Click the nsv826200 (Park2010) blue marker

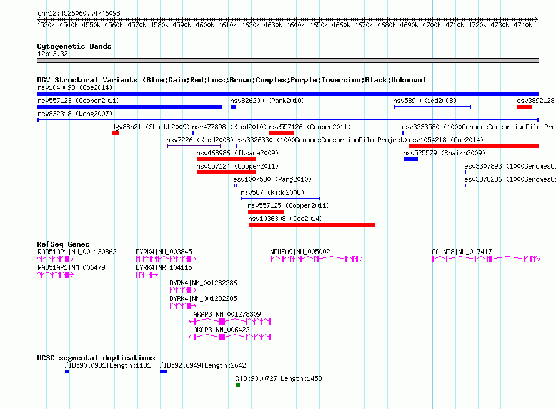[233, 107]
